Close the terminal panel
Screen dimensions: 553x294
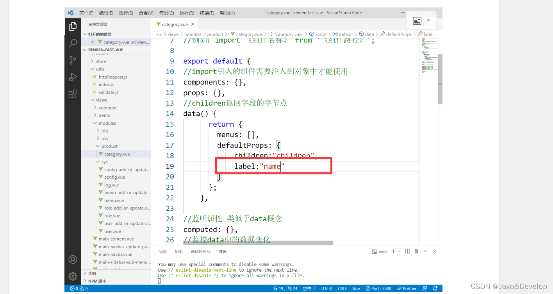(435, 251)
